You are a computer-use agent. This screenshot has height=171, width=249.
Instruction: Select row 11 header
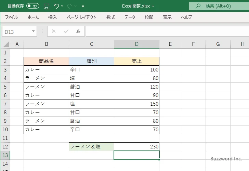click(x=5, y=138)
